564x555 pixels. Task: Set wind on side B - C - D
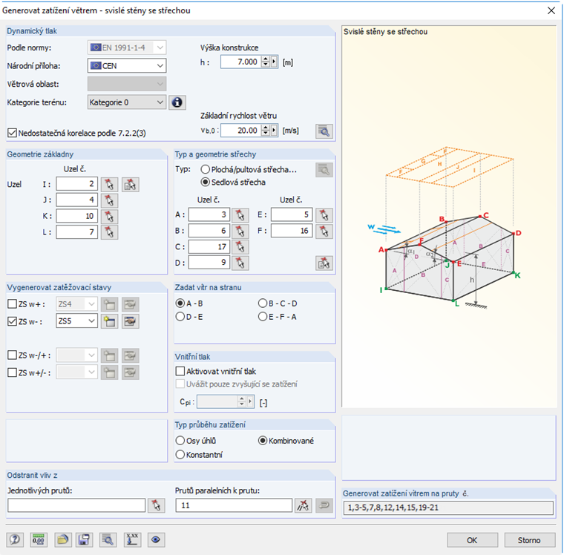coord(263,303)
